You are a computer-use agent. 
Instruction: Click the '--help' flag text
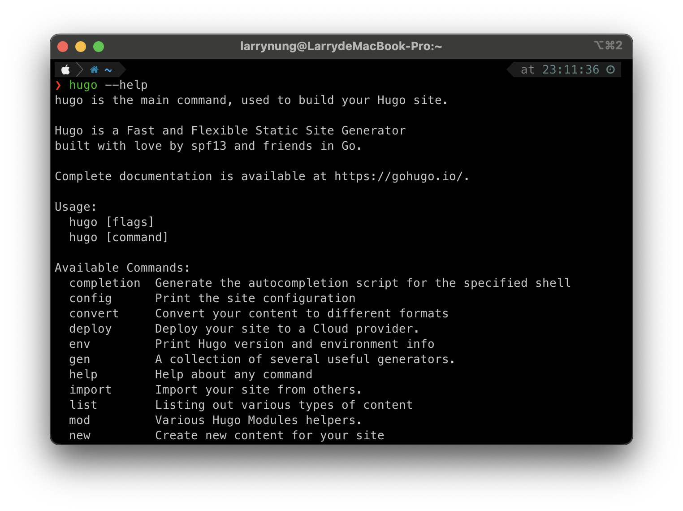tap(126, 85)
